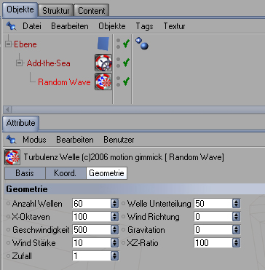Screen dimensions: 265x270
Task: Click the Wind Stärke input field
Action: [x=92, y=242]
